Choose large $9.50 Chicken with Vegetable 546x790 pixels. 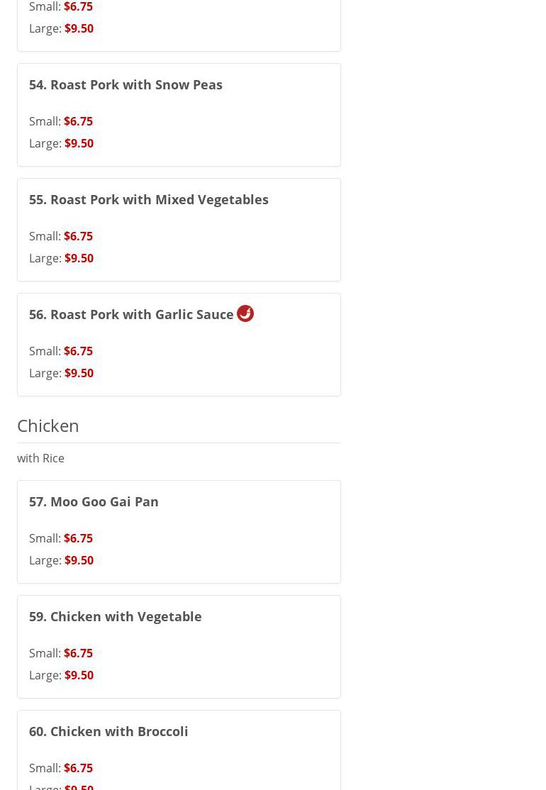pos(79,675)
